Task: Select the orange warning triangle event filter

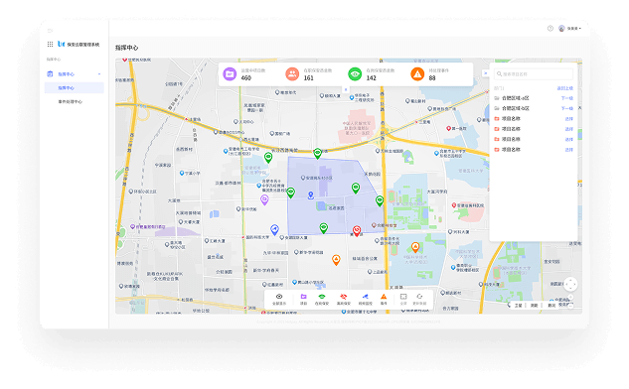Action: [x=384, y=299]
